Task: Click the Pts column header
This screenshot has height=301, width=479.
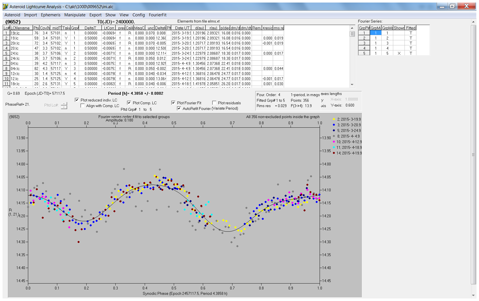Action: pyautogui.click(x=36, y=28)
